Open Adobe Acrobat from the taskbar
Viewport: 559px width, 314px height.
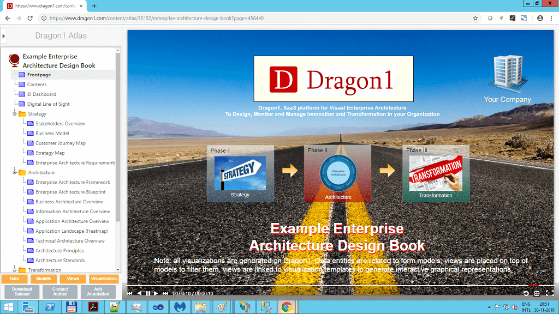click(x=93, y=307)
